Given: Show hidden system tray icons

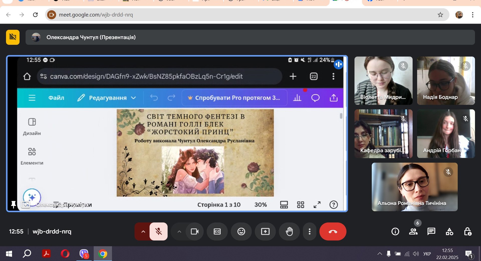Looking at the screenshot, I should (x=380, y=254).
